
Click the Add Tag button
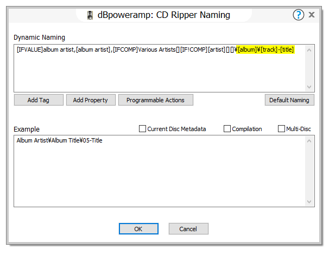[39, 100]
